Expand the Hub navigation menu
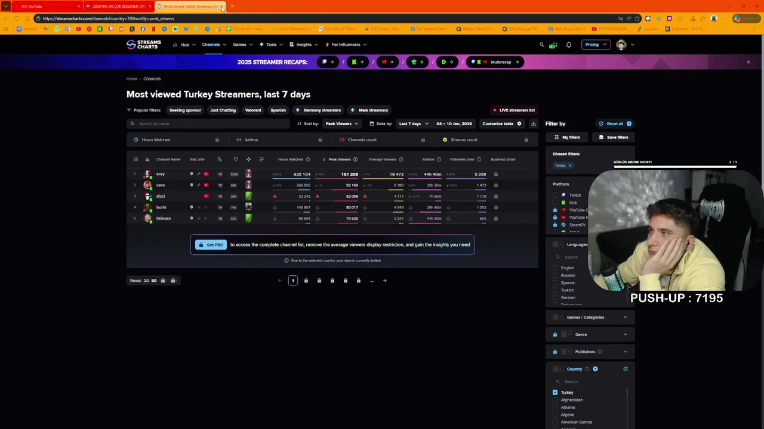764x429 pixels. [x=184, y=45]
